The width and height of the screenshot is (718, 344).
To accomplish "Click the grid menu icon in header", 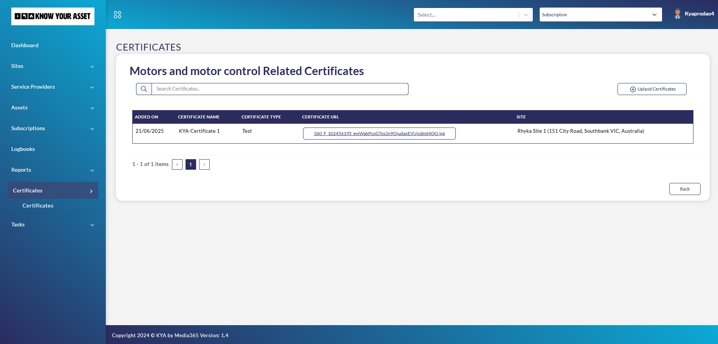I will (118, 15).
